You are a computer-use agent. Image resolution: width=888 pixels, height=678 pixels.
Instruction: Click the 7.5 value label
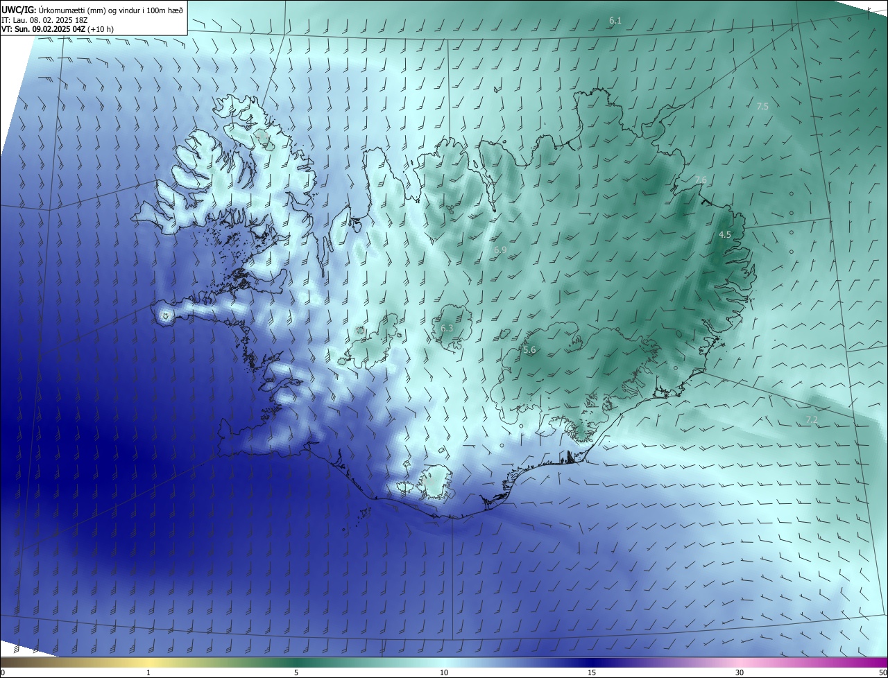(x=762, y=107)
